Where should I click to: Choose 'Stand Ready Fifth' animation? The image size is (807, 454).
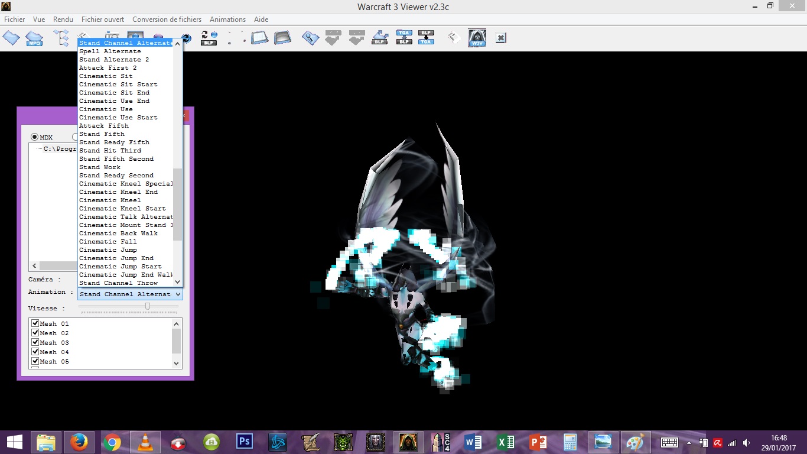tap(126, 142)
